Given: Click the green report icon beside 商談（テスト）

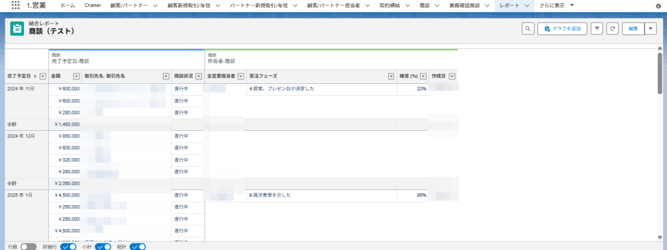Looking at the screenshot, I should [x=17, y=29].
